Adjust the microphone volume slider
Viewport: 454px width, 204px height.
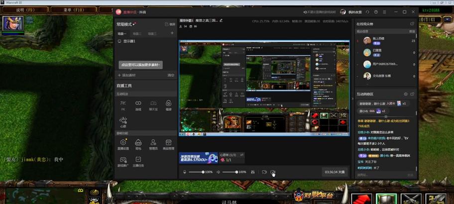pyautogui.click(x=196, y=172)
